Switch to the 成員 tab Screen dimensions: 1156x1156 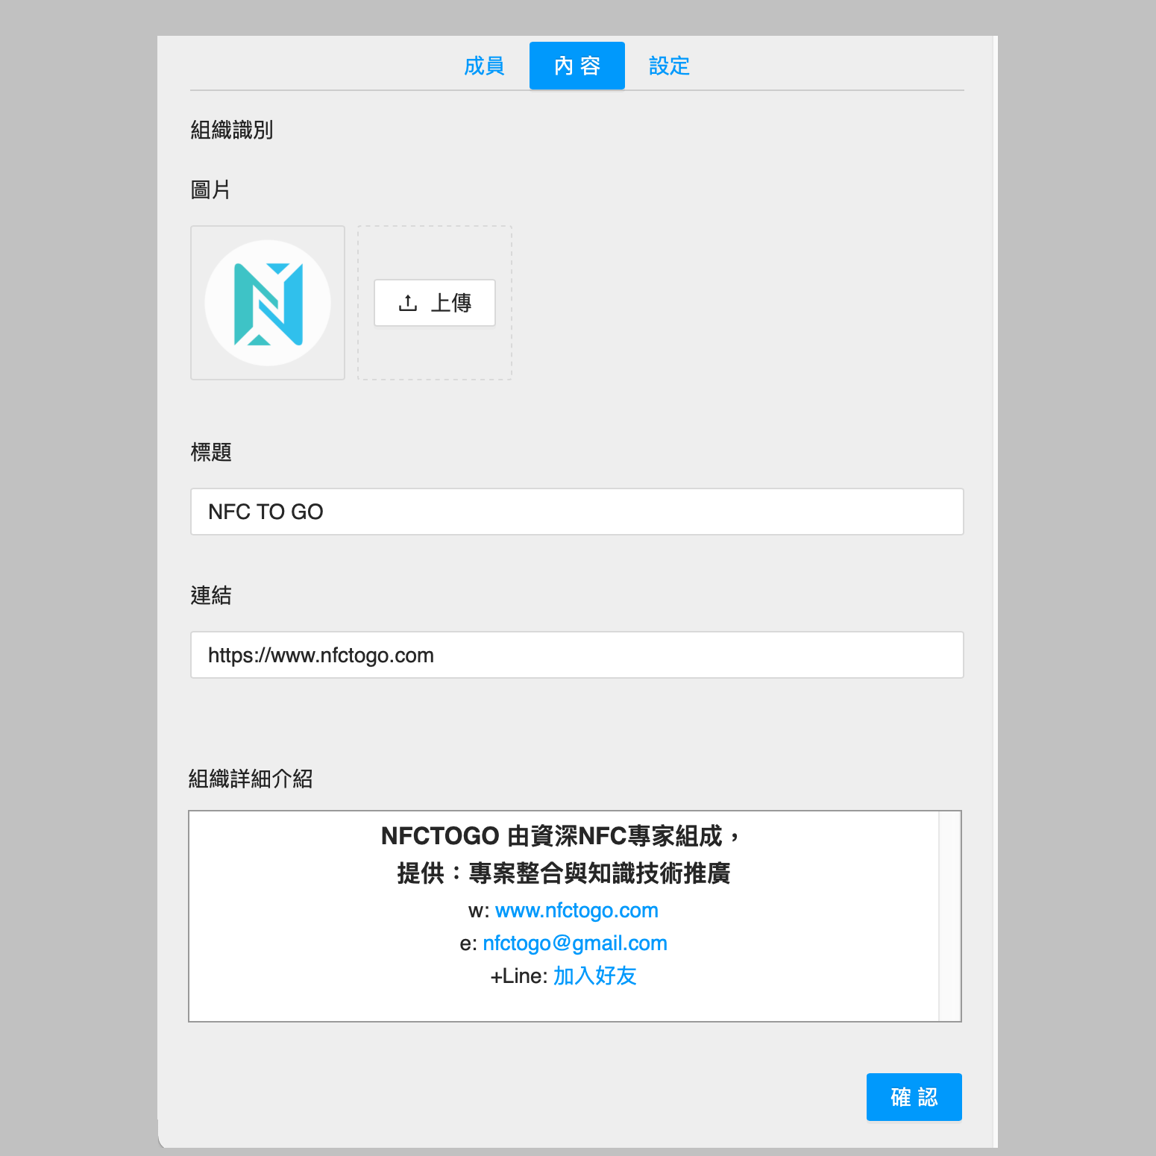(484, 66)
